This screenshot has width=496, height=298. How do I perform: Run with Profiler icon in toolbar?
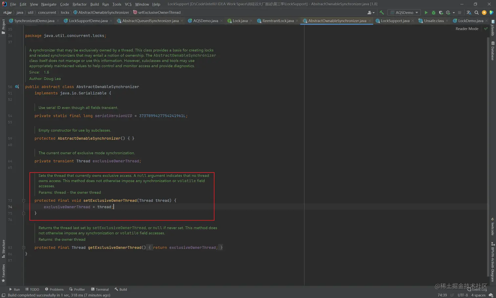point(448,12)
